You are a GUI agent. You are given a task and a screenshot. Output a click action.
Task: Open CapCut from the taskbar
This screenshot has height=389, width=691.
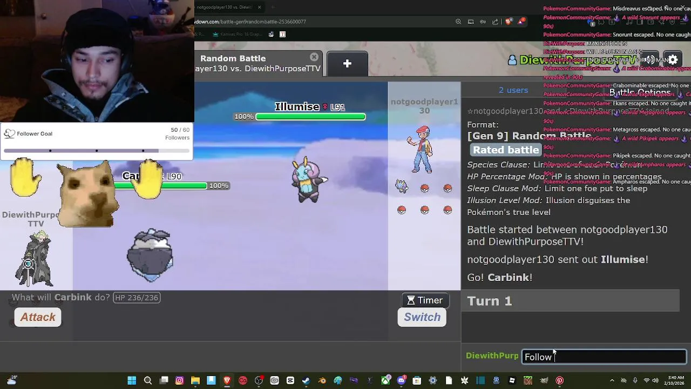tap(290, 381)
